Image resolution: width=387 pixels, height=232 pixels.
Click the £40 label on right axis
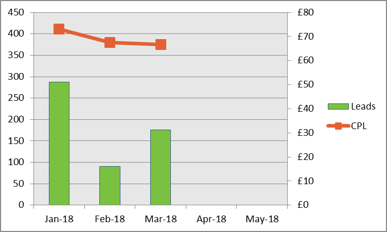(x=304, y=109)
